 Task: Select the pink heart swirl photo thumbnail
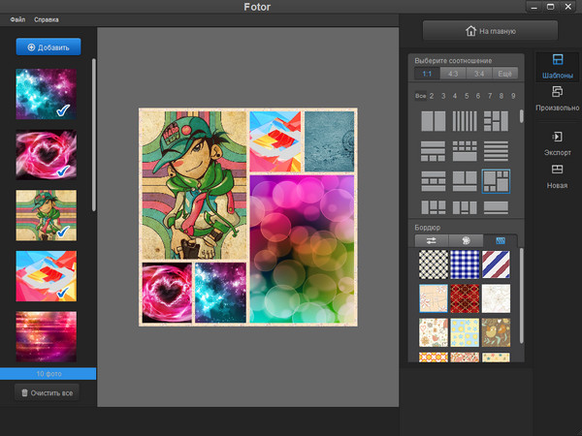[x=47, y=155]
